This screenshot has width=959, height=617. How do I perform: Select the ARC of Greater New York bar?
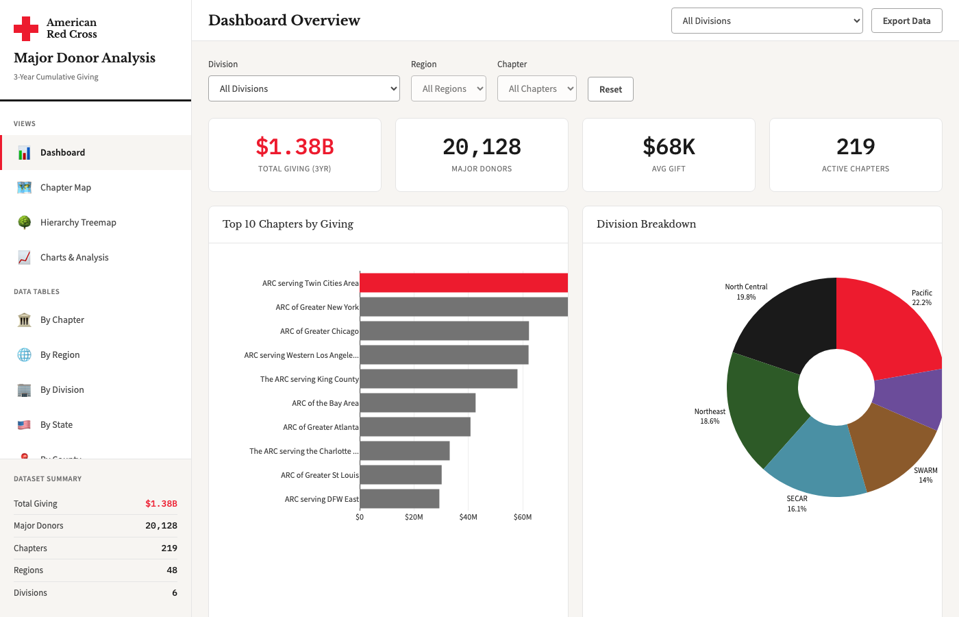click(464, 307)
